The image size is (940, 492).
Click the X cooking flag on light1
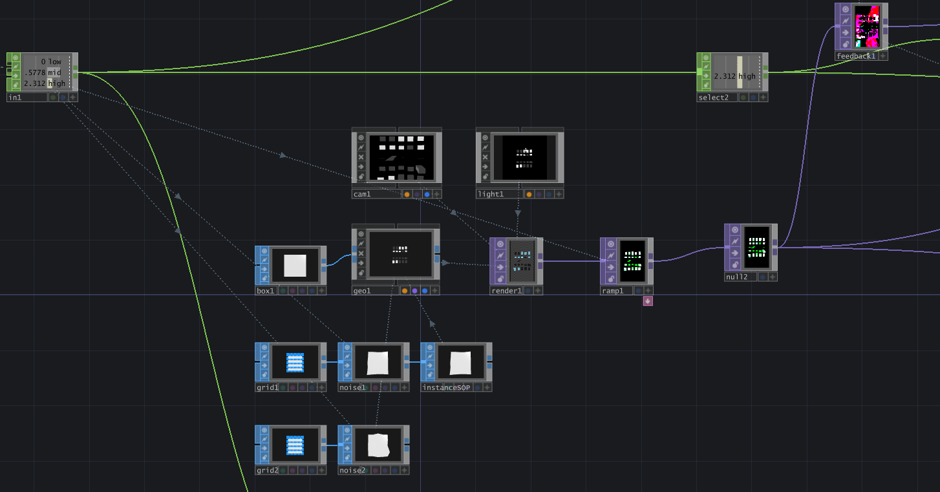pos(486,157)
